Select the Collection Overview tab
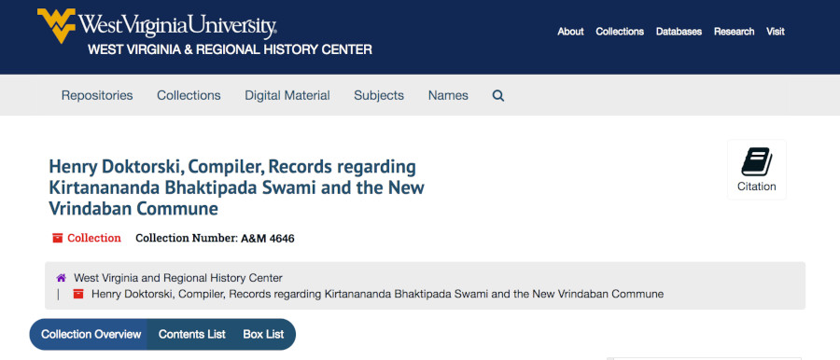The image size is (840, 360). click(91, 334)
